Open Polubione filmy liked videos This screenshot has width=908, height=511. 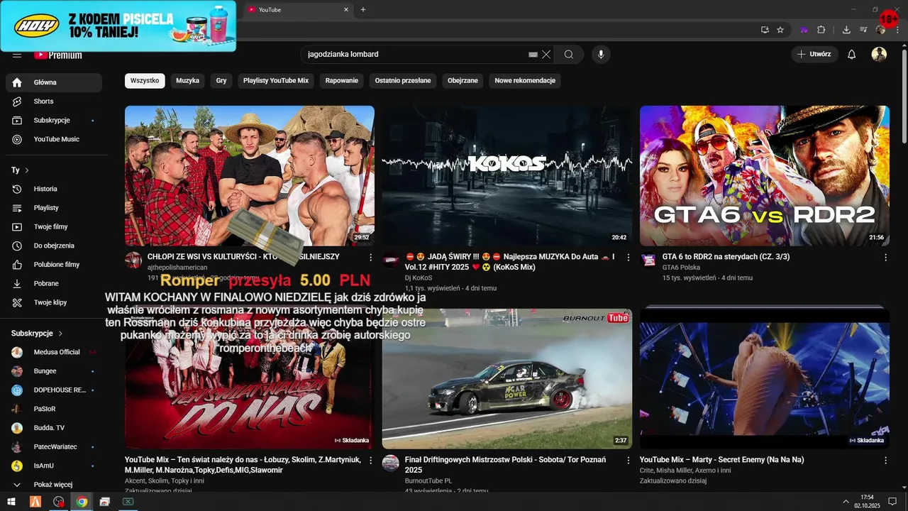click(54, 265)
